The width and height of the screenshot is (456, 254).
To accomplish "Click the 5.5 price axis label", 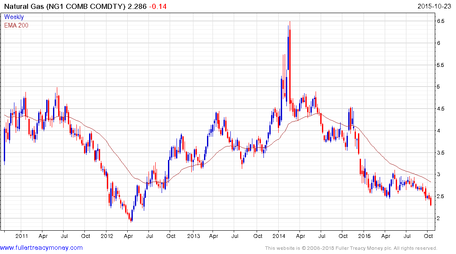I will [440, 65].
